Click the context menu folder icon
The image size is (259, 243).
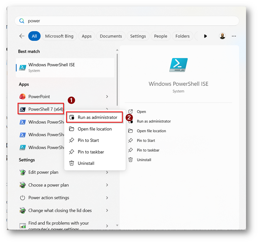pyautogui.click(x=71, y=129)
